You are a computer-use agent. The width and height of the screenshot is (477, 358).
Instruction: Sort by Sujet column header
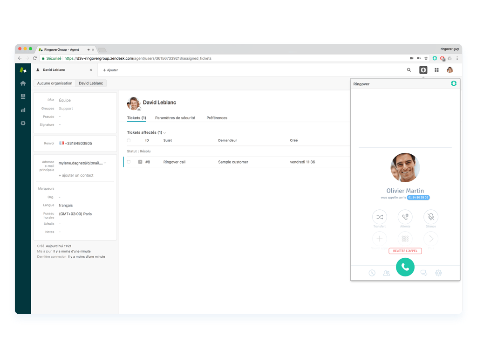pyautogui.click(x=167, y=140)
